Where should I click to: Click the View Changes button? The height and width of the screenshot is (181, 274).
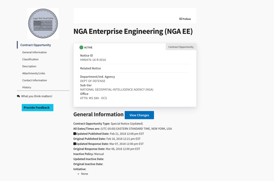click(x=139, y=115)
